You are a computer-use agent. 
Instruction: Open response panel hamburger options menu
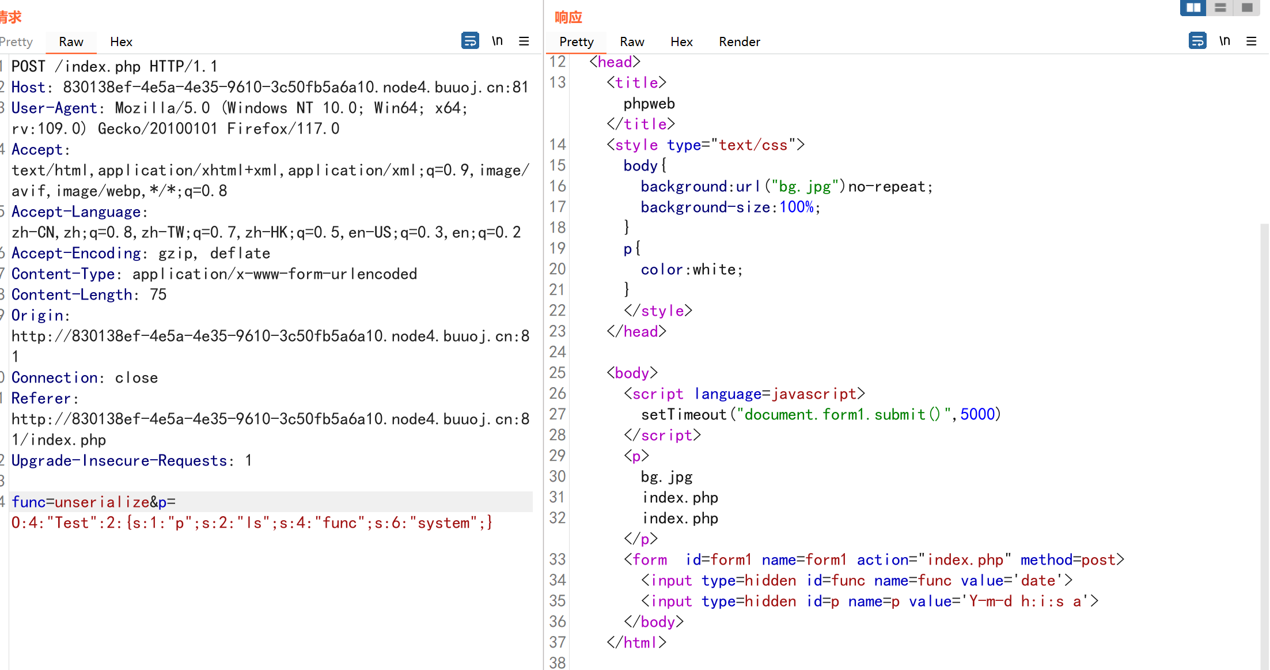[1251, 41]
